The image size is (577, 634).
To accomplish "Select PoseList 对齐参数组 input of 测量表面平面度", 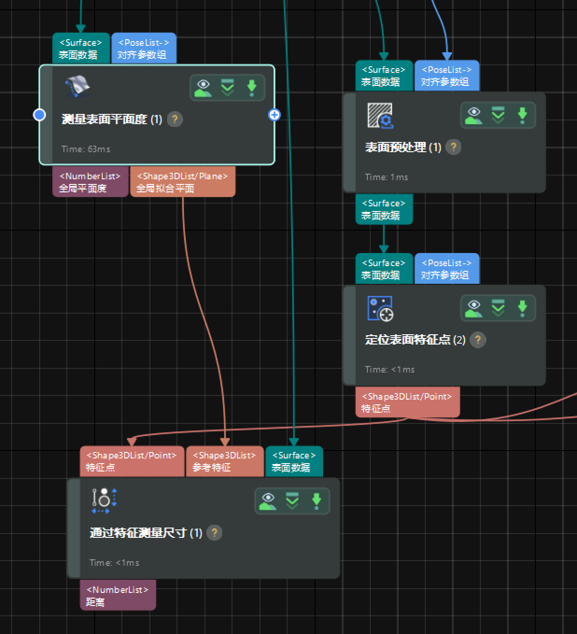I will pyautogui.click(x=144, y=48).
